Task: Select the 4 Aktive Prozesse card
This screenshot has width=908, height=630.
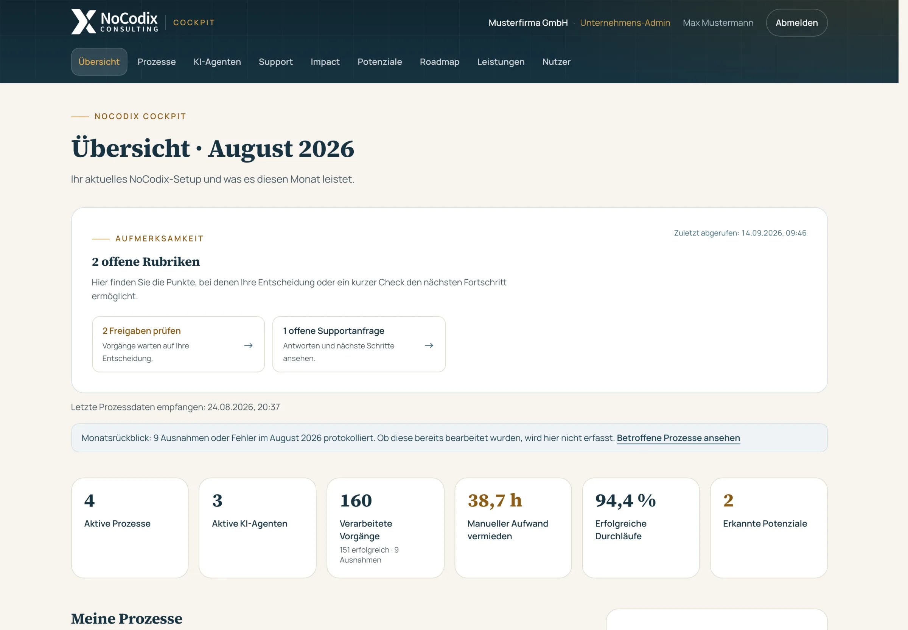Action: tap(130, 528)
